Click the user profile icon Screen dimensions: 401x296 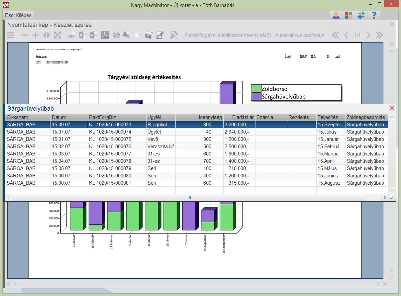pyautogui.click(x=336, y=15)
